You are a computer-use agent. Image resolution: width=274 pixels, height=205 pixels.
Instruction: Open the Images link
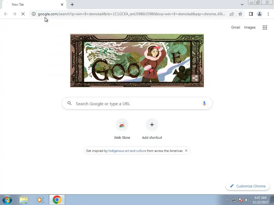tap(250, 27)
